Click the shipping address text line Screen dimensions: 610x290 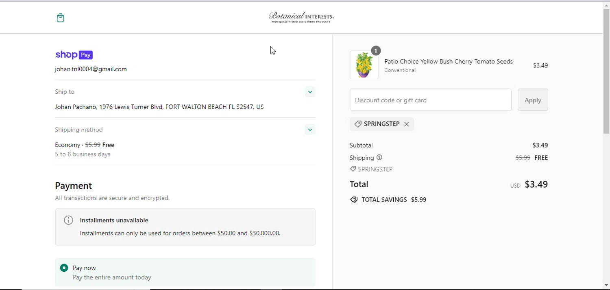(159, 107)
